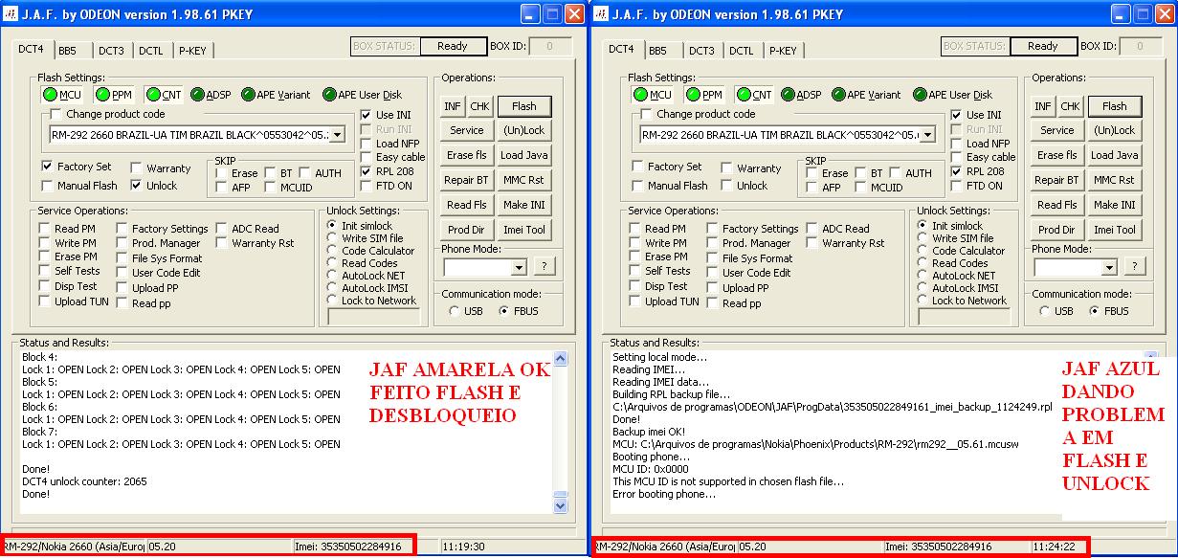Click the question mark button, left JAF window
Image resolution: width=1178 pixels, height=558 pixels.
tap(543, 267)
